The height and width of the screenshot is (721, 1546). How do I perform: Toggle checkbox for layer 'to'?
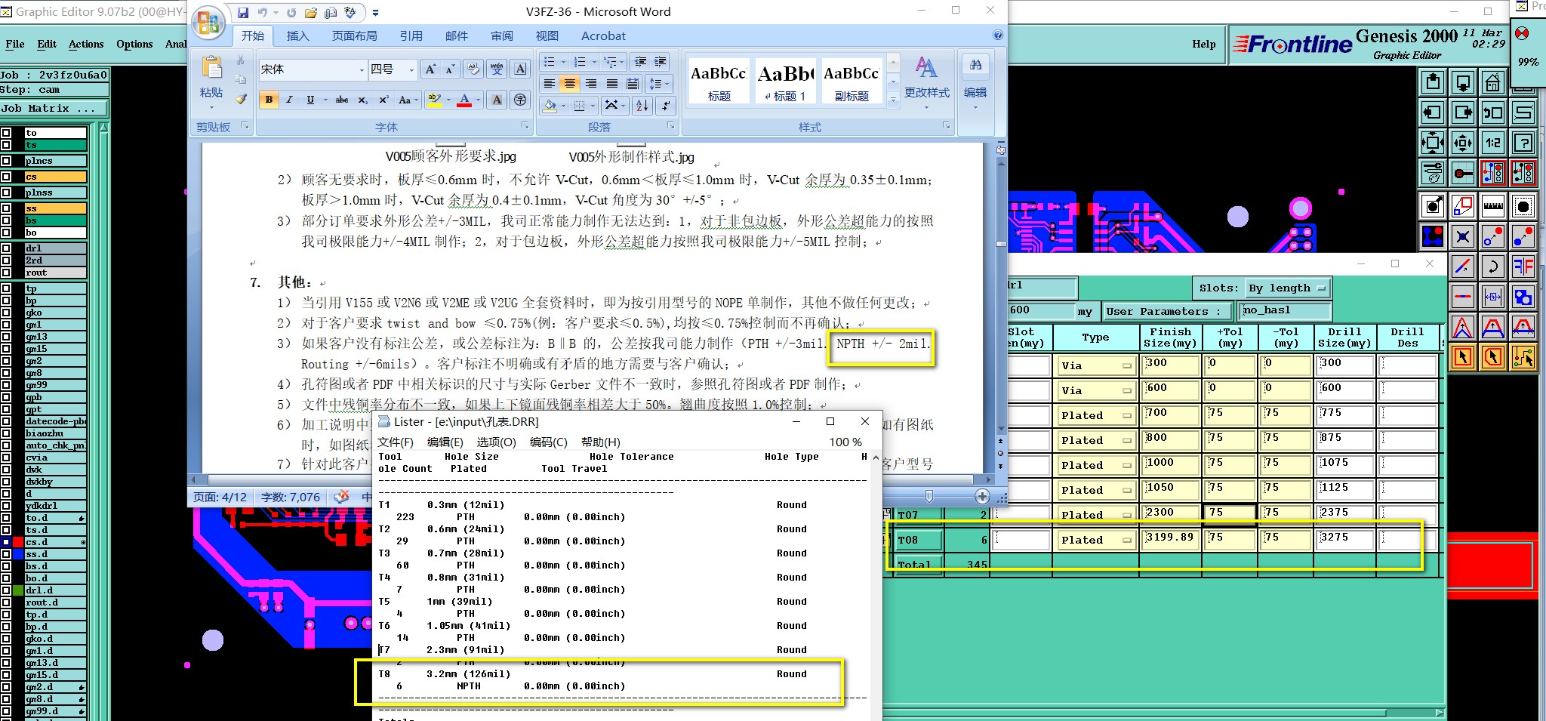(x=6, y=133)
